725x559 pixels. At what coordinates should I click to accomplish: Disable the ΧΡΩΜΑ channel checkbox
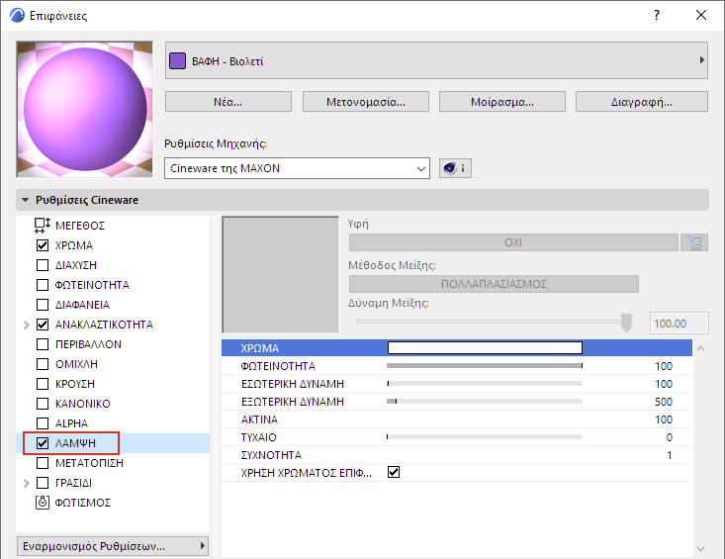tap(43, 245)
